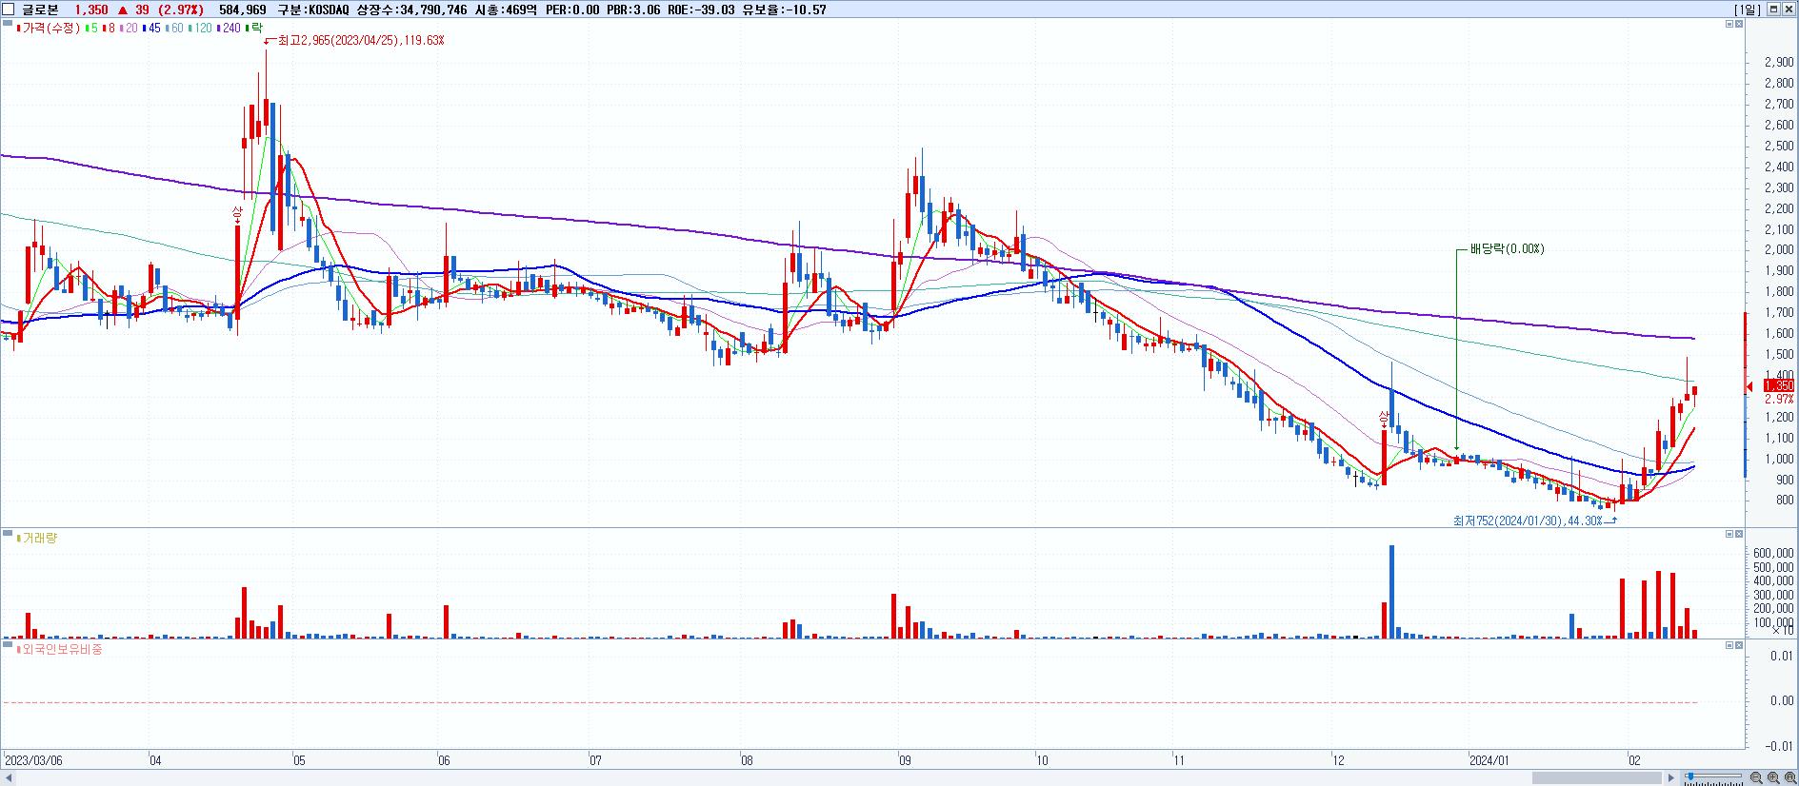Click the 배당락(0.00%) annotation
1799x786 pixels.
click(1507, 249)
